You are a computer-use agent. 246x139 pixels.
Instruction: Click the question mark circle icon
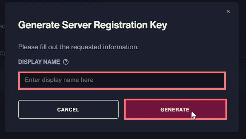click(66, 62)
